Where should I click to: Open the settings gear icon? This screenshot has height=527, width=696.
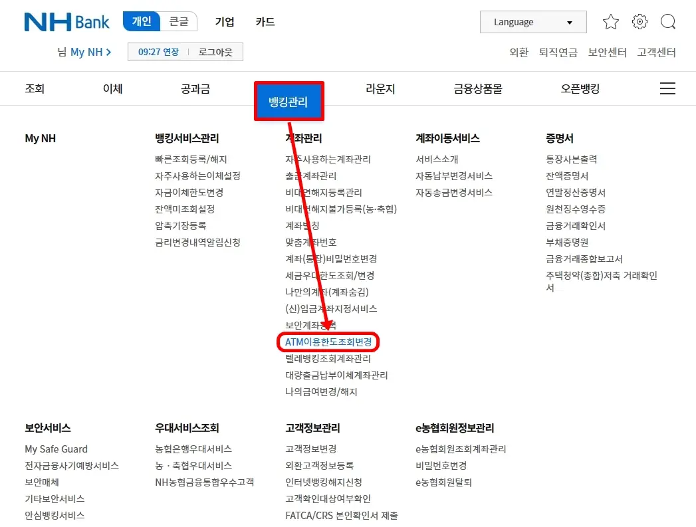[x=639, y=21]
